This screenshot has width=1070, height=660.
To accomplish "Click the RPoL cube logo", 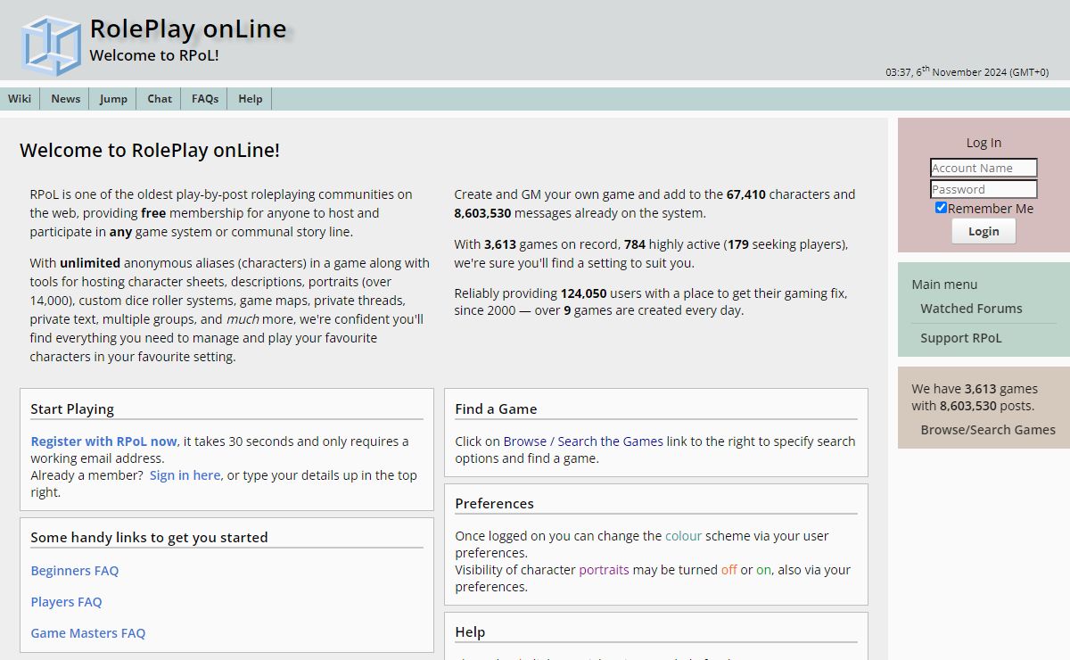I will (51, 45).
